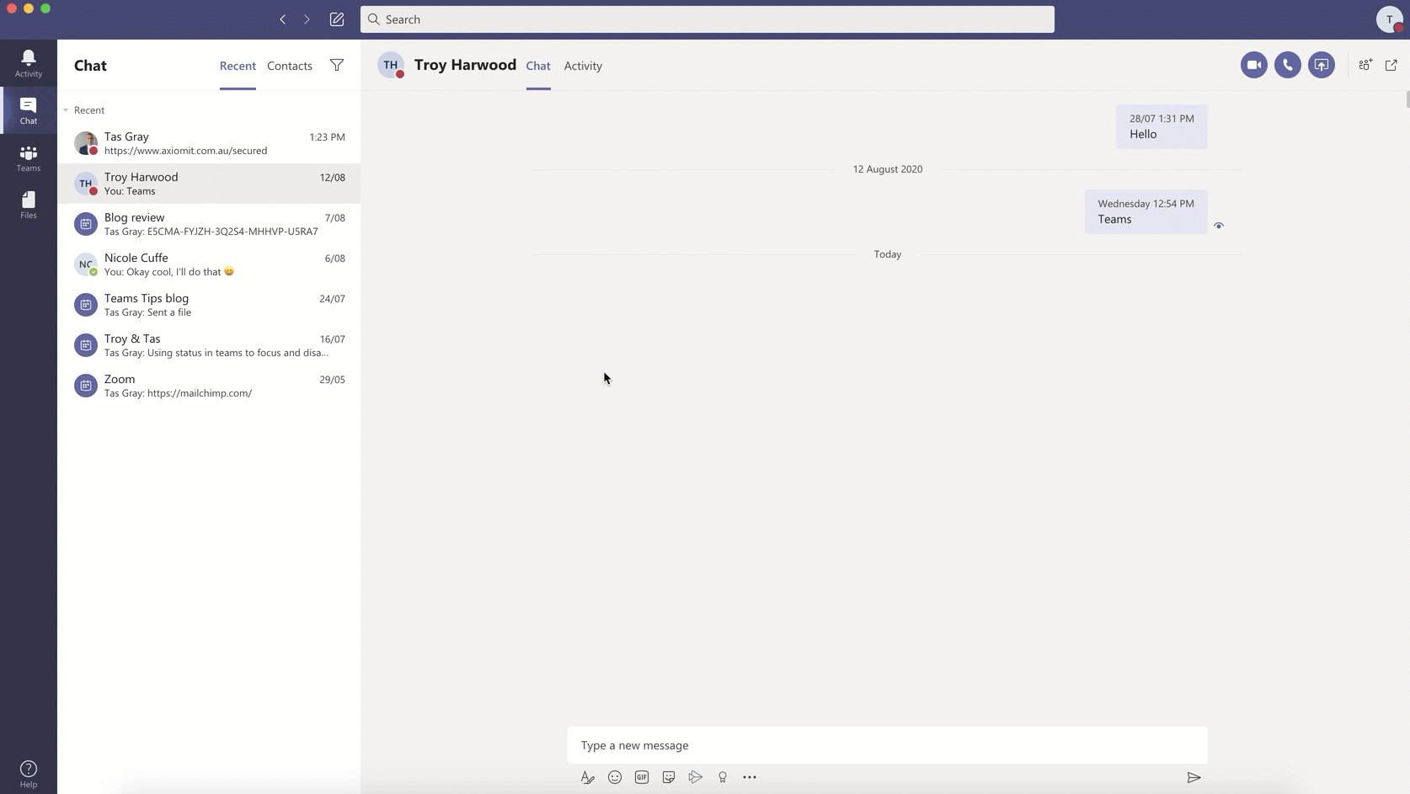Click the Type a new message field
Image resolution: width=1410 pixels, height=794 pixels.
click(x=887, y=745)
